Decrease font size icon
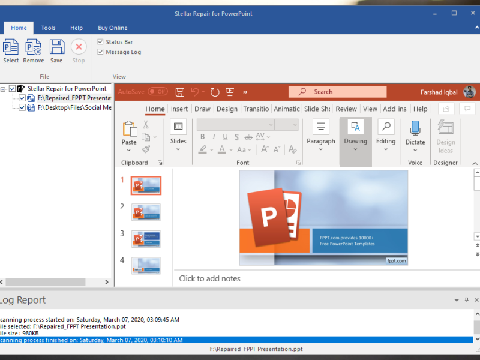Screen dimensions: 480x360 click(277, 149)
